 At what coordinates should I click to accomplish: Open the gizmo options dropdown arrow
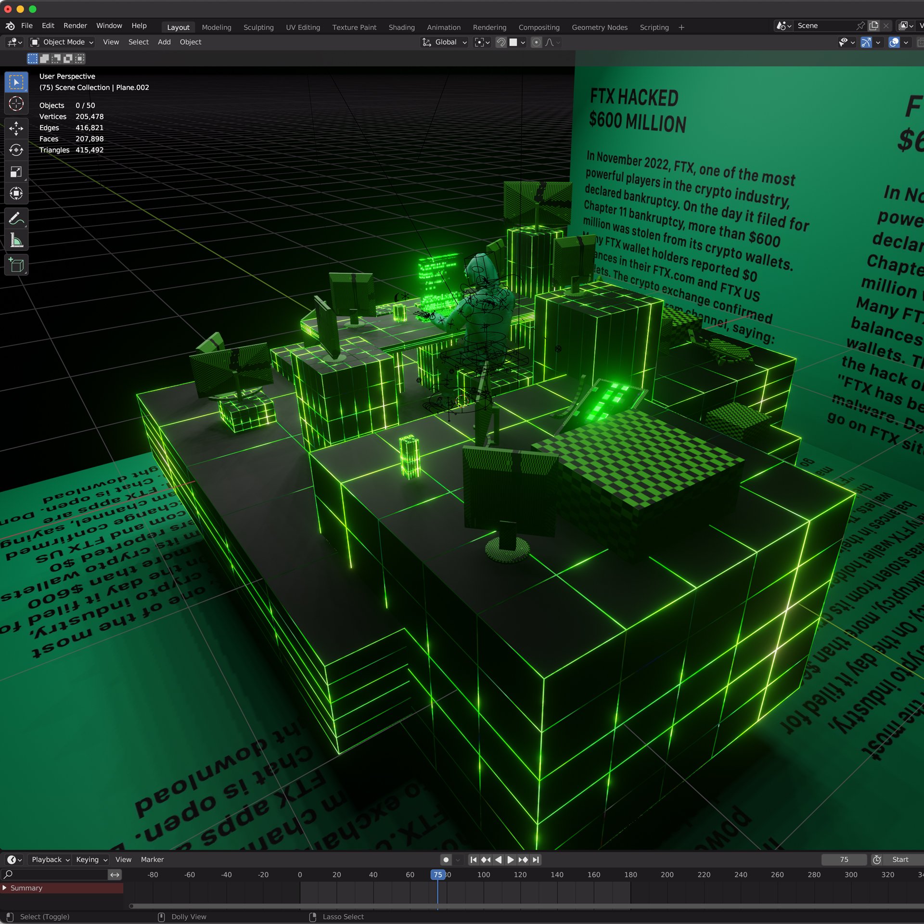[878, 42]
